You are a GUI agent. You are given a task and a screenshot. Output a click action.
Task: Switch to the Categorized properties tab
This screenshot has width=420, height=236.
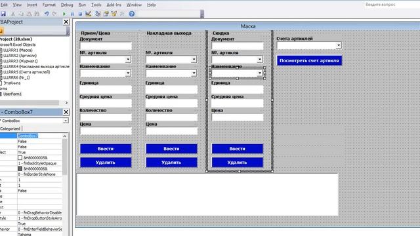click(x=10, y=128)
